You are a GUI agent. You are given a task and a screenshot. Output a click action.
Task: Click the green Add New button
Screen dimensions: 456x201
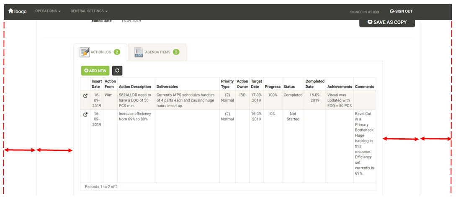click(95, 71)
